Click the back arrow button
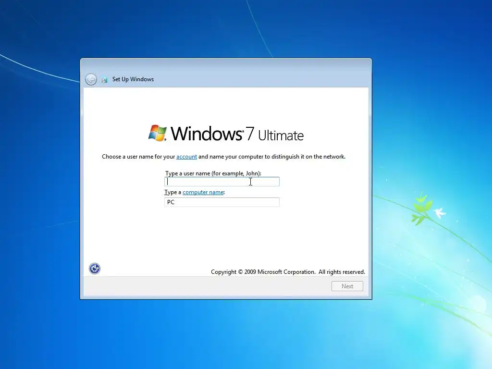492x369 pixels. coord(91,79)
